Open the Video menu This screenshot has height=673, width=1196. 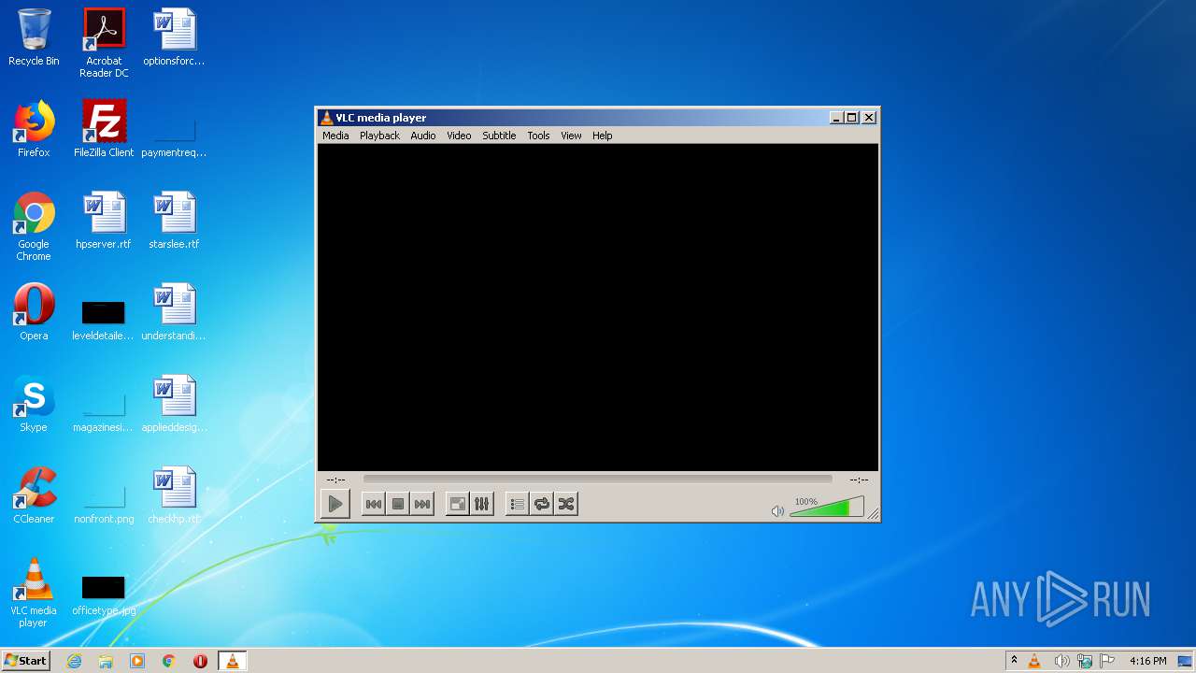coord(459,136)
